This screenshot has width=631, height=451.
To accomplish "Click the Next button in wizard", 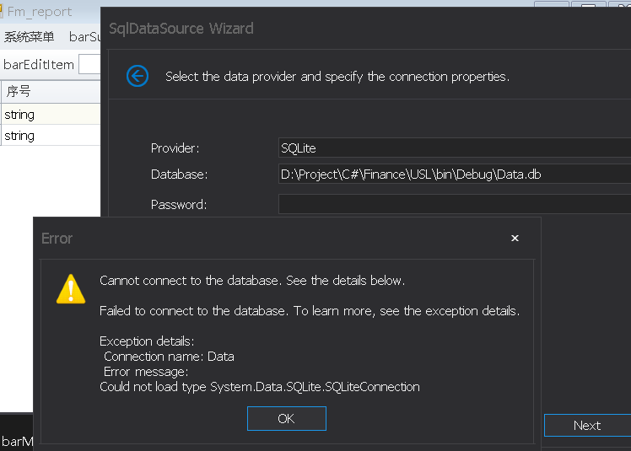I will [587, 425].
